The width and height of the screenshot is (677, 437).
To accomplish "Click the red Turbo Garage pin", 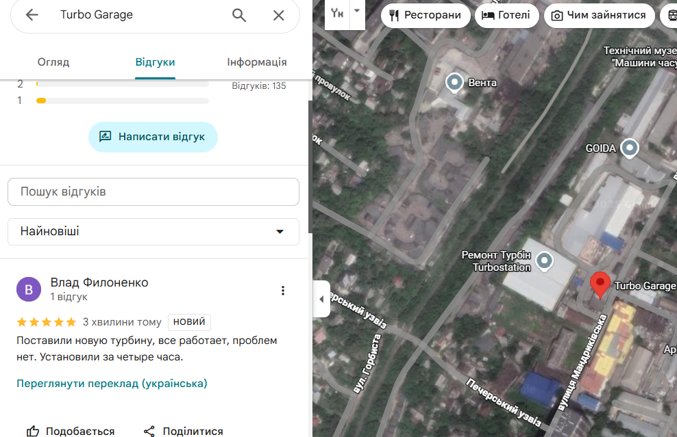I will tap(600, 285).
